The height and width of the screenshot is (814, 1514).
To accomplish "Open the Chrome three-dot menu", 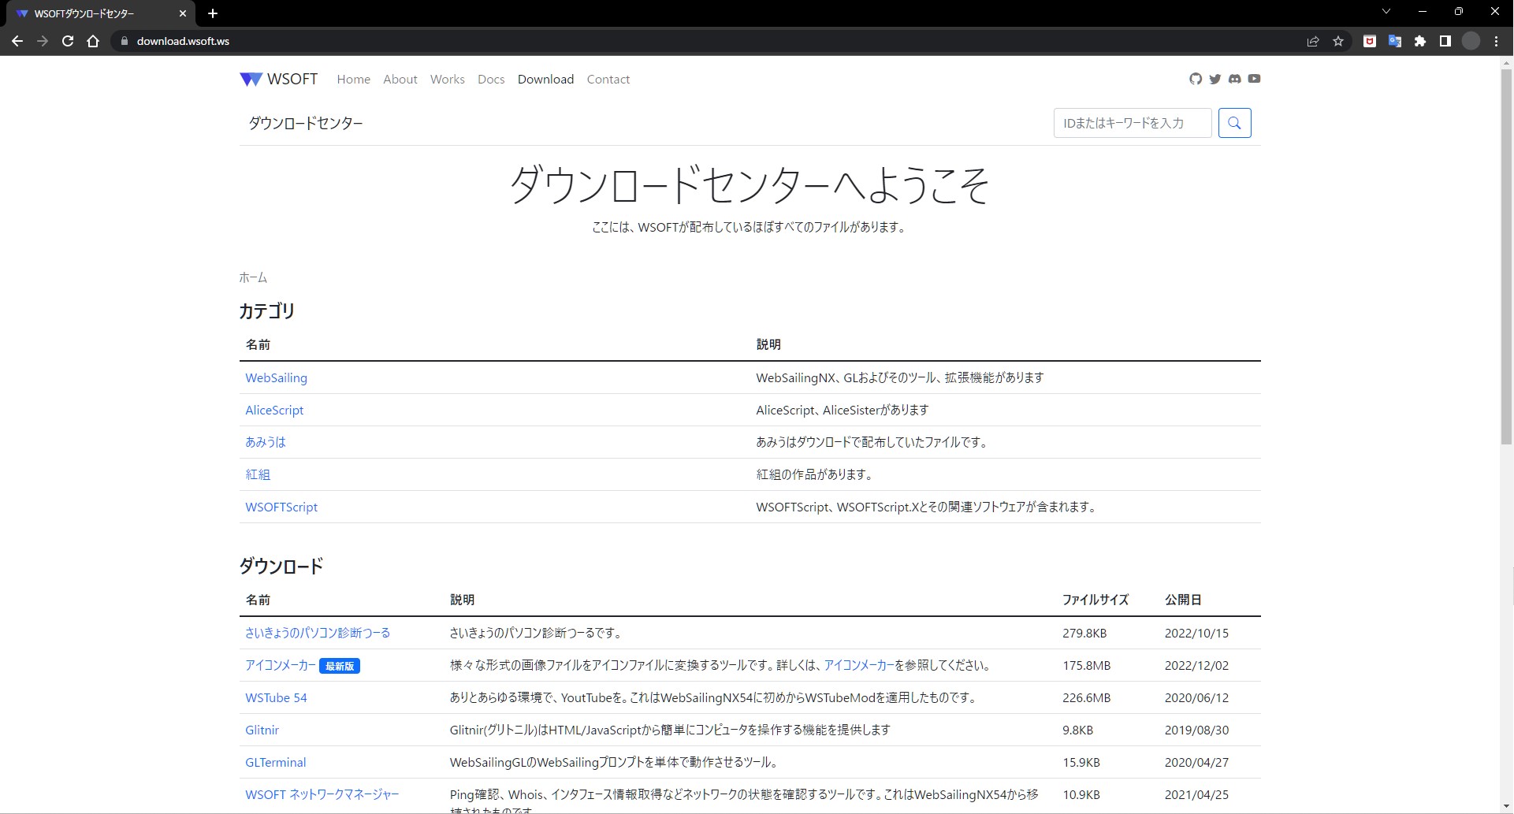I will point(1495,41).
